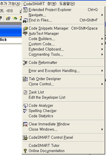Click the Find in Files binoculars icon
Viewport: 106px width, 155px height.
point(25,20)
